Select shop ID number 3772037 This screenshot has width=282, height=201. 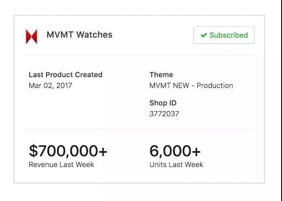pyautogui.click(x=164, y=114)
